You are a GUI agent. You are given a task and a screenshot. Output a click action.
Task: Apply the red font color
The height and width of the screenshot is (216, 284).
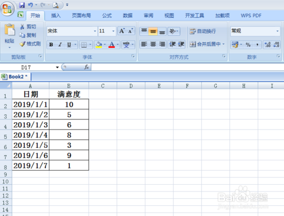[112, 45]
